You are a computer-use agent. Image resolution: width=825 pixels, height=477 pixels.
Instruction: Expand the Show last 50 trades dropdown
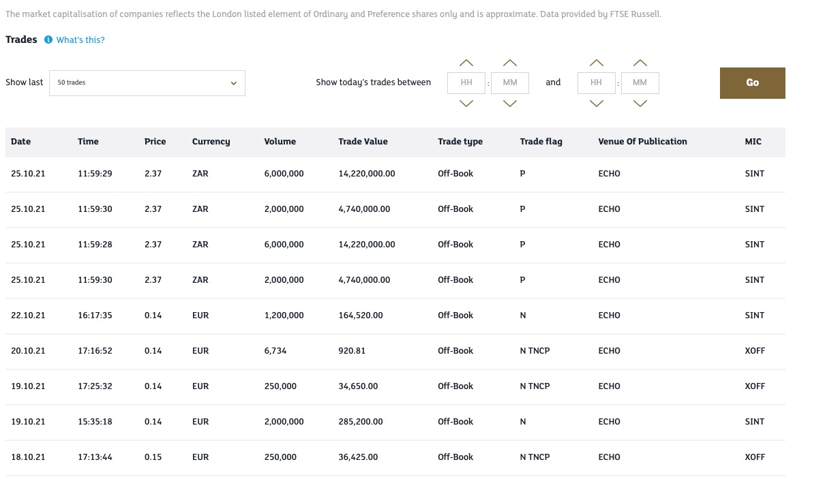coord(147,83)
